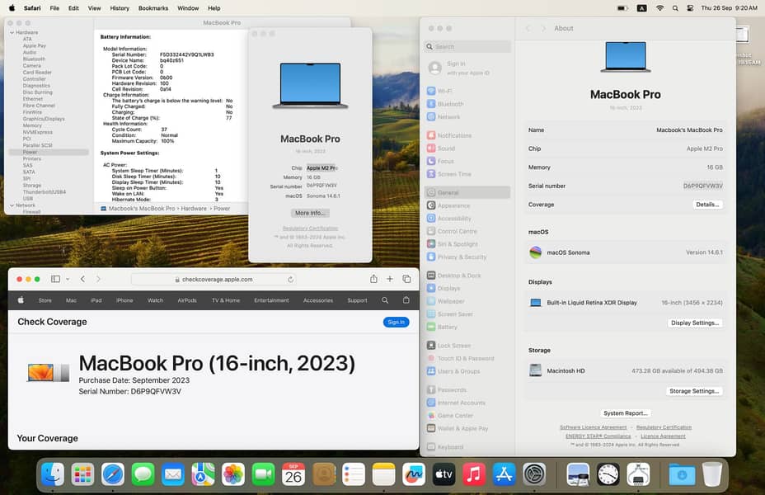Click the More Info... button
The width and height of the screenshot is (765, 495).
click(310, 213)
